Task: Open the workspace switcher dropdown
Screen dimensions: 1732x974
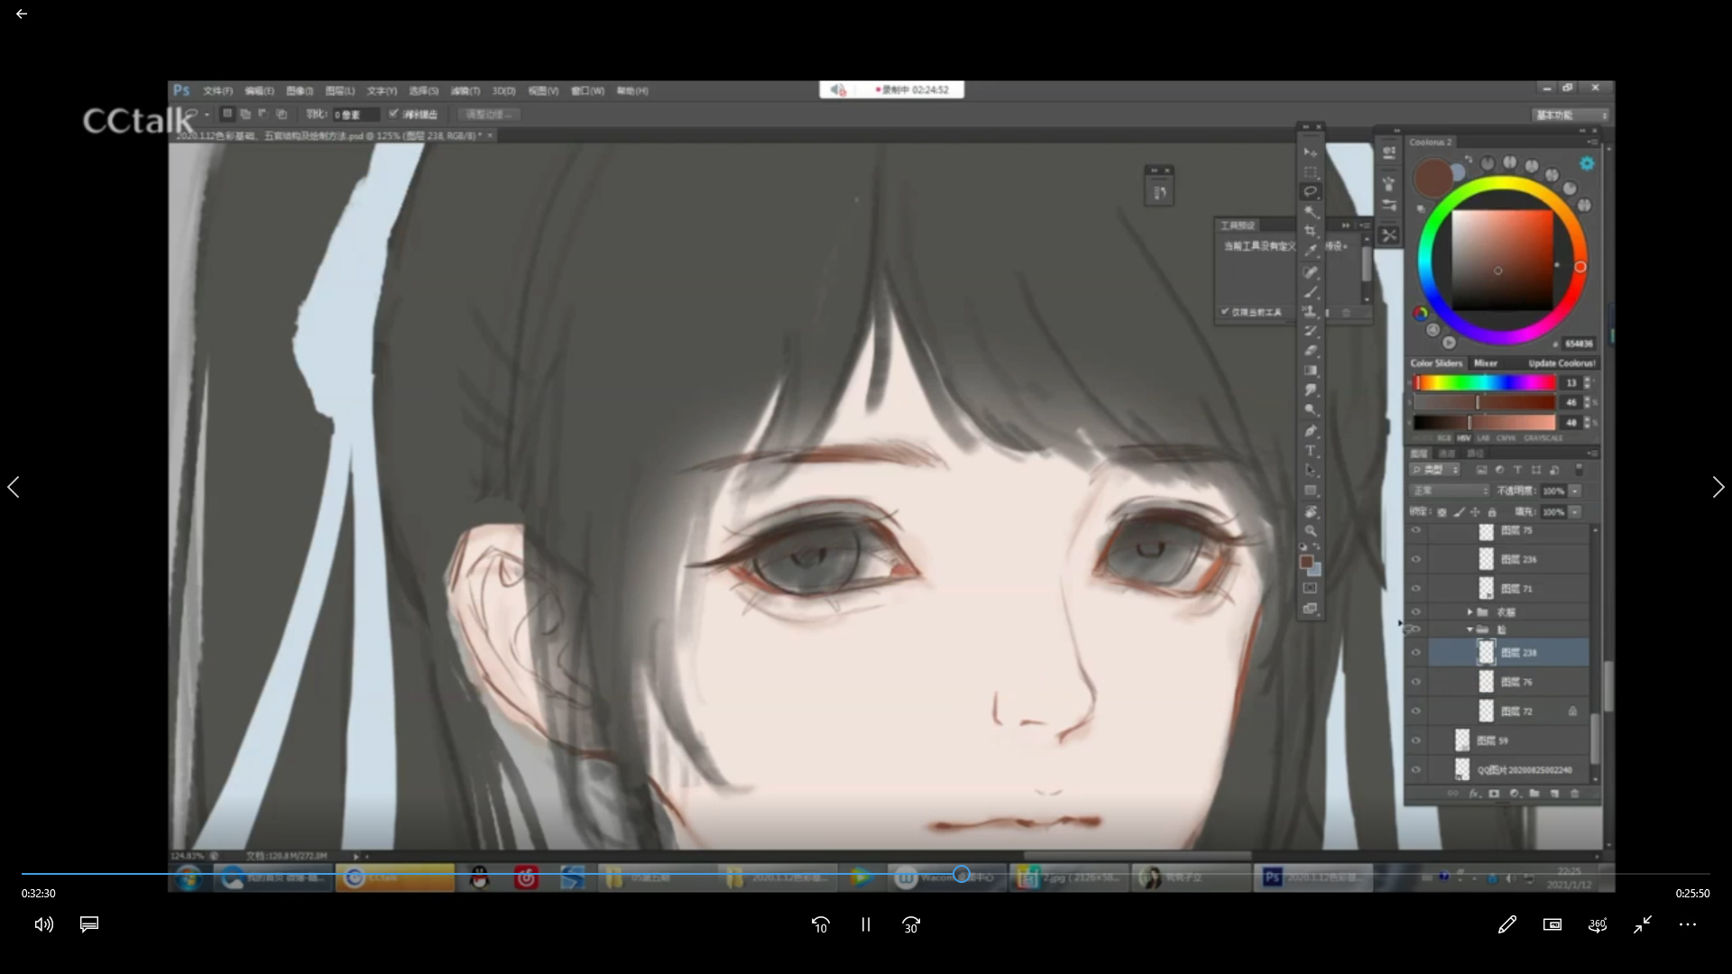Action: [x=1570, y=115]
